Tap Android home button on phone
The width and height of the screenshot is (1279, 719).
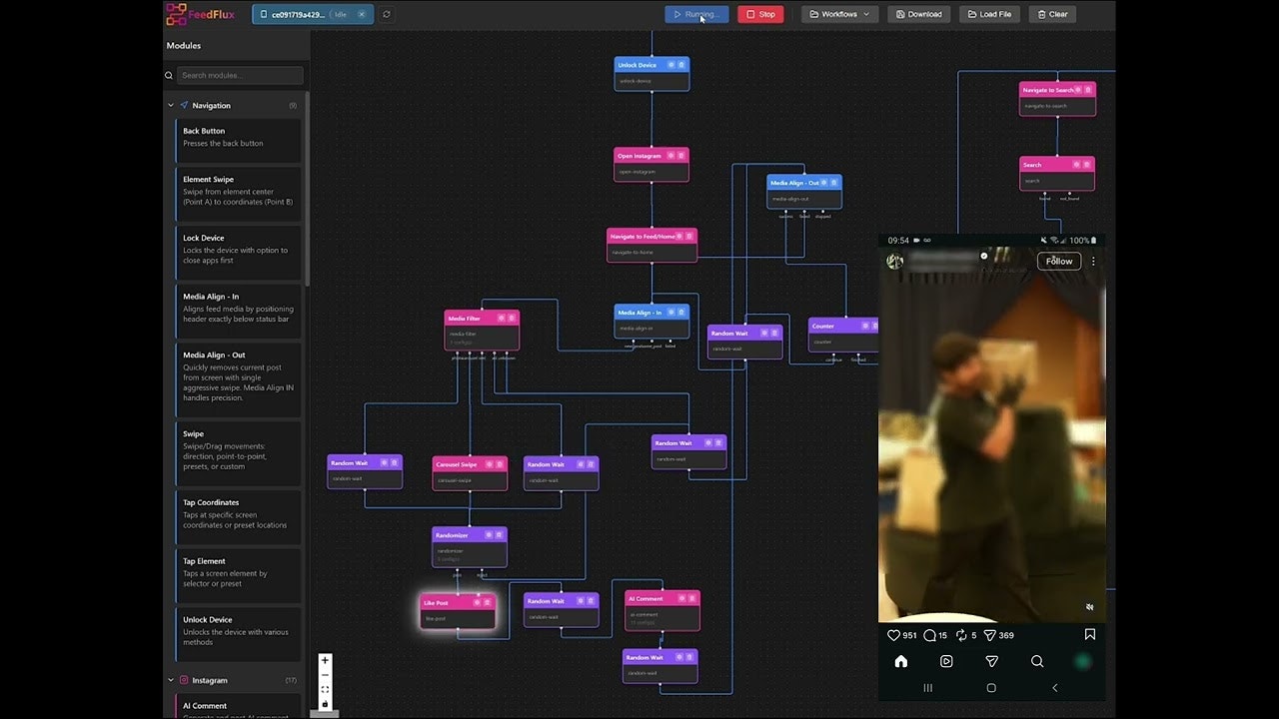(x=991, y=688)
